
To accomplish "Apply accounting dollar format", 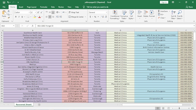I will click(90, 17).
